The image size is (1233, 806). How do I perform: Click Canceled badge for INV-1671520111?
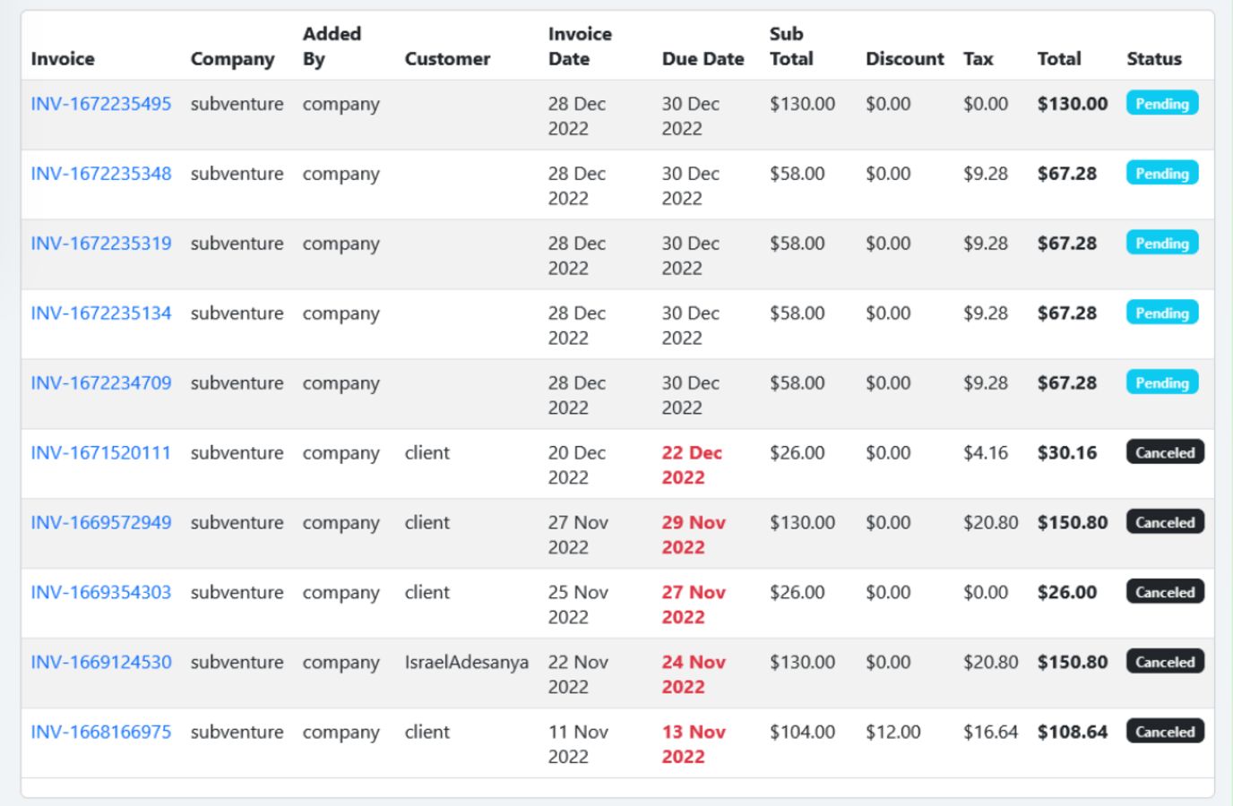pos(1165,453)
